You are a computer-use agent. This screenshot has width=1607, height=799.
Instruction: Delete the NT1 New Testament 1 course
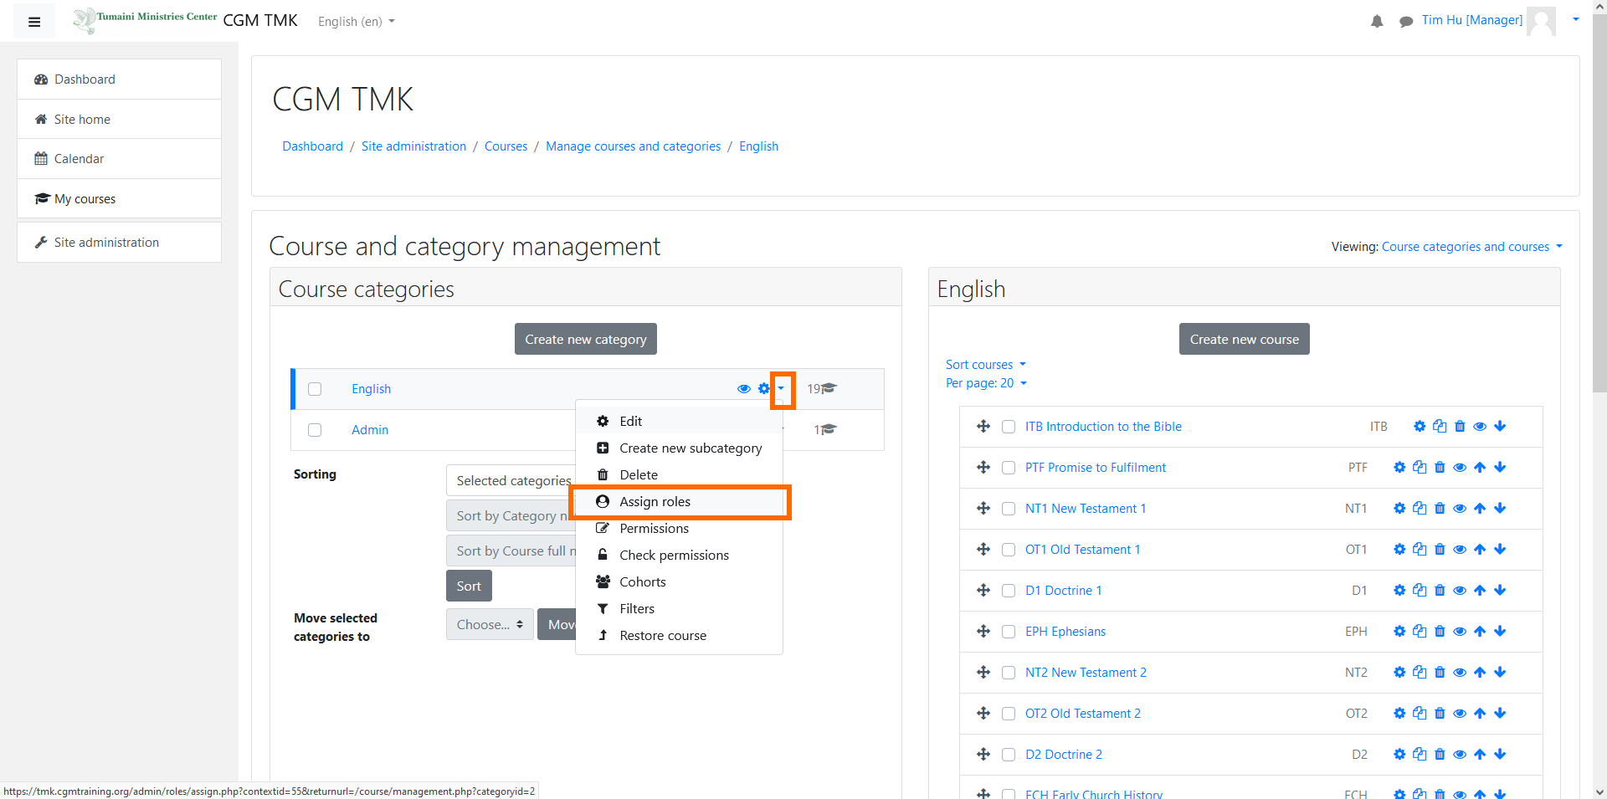point(1440,509)
